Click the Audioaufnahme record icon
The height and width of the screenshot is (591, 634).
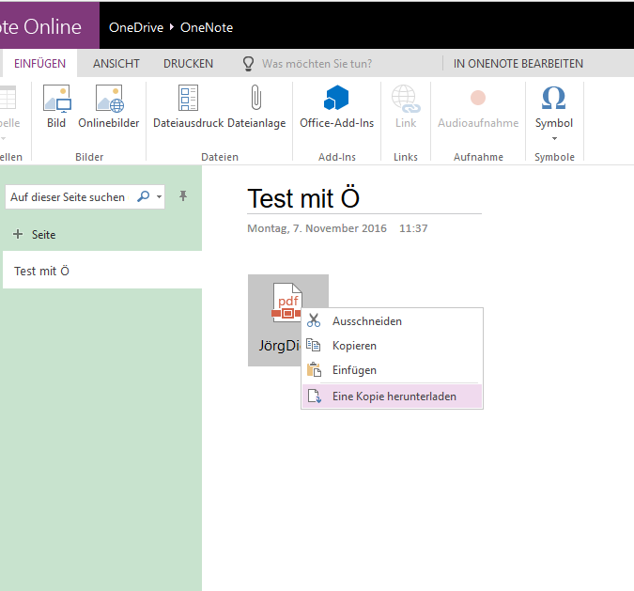tap(477, 100)
